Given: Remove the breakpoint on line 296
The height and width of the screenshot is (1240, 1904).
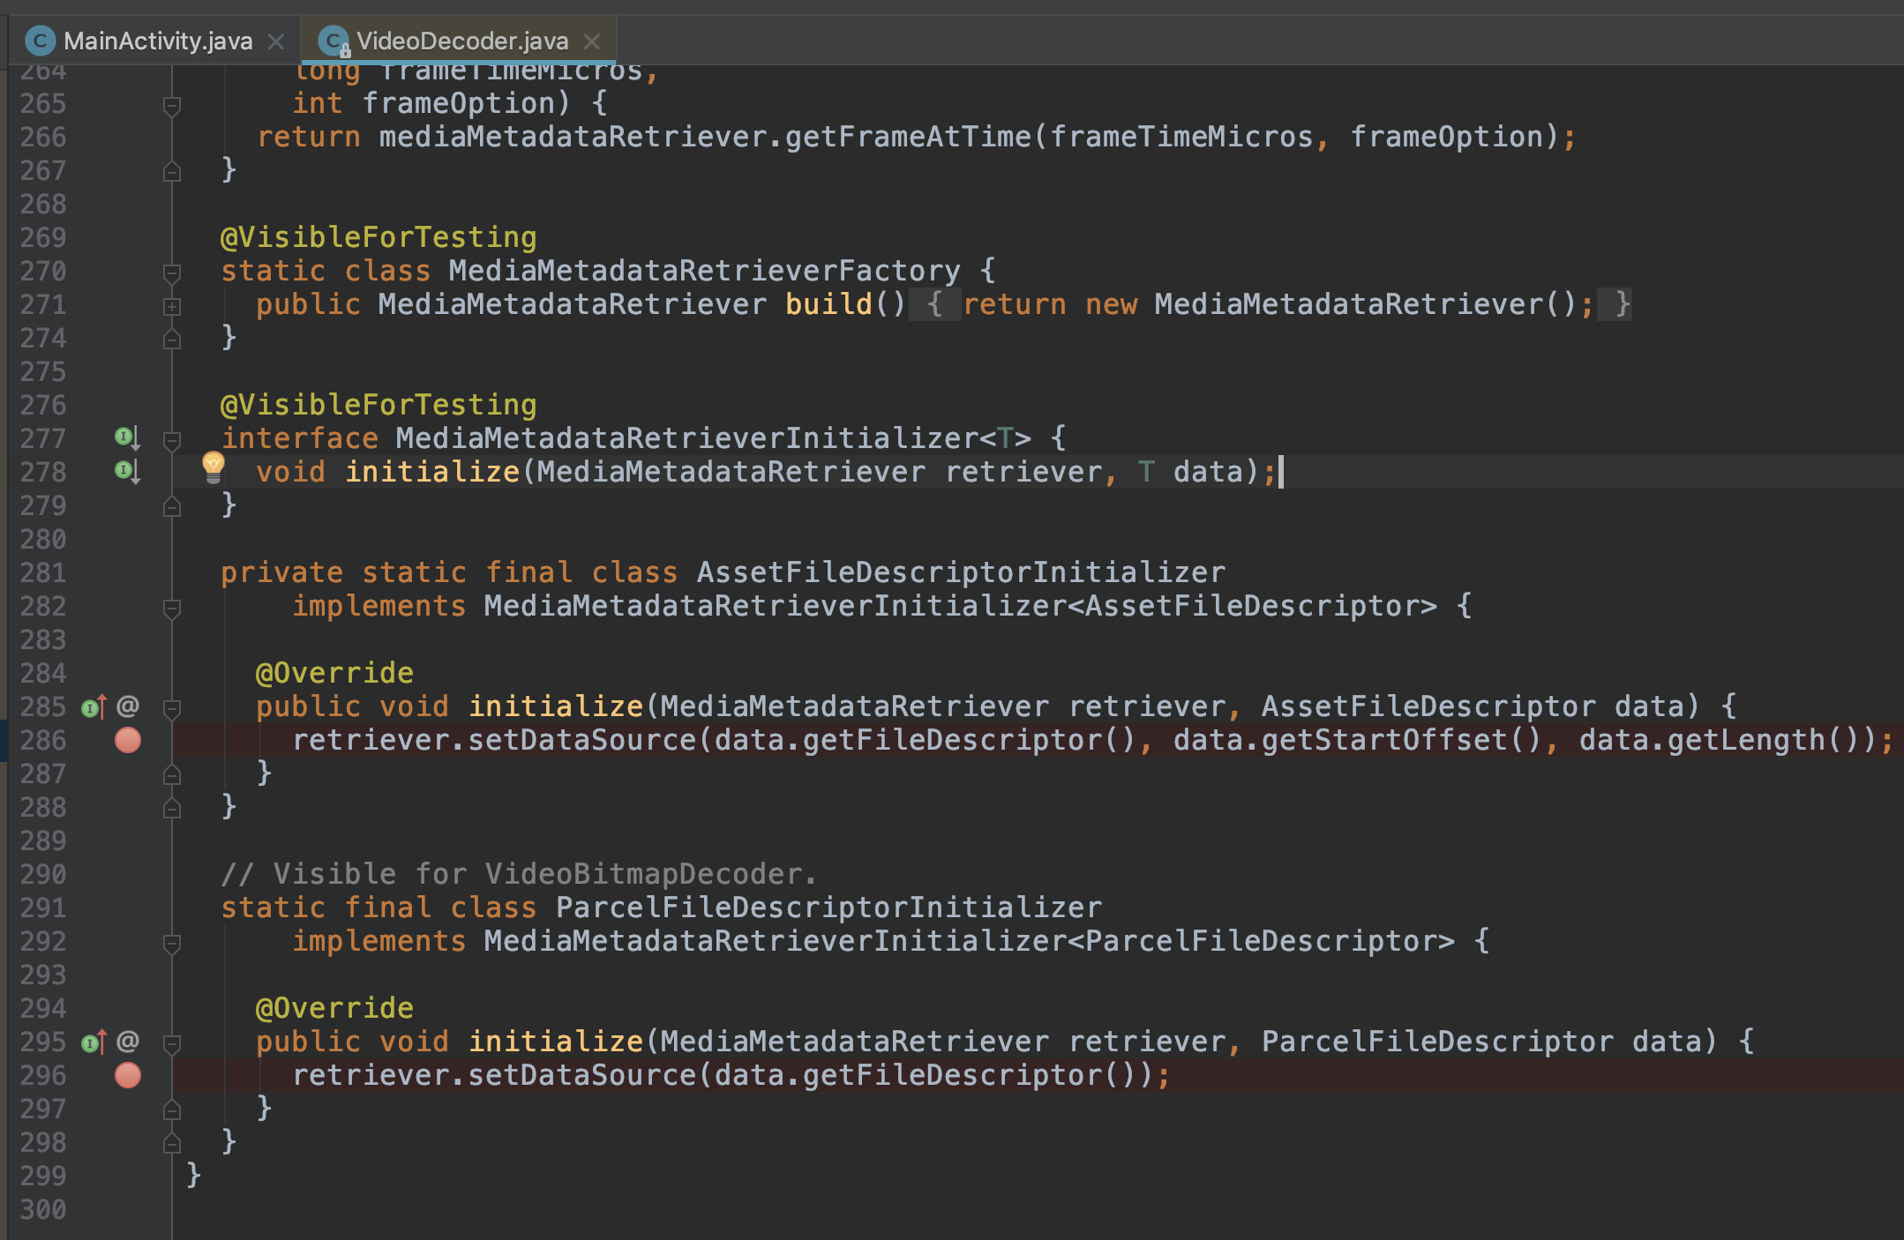Looking at the screenshot, I should pyautogui.click(x=128, y=1075).
